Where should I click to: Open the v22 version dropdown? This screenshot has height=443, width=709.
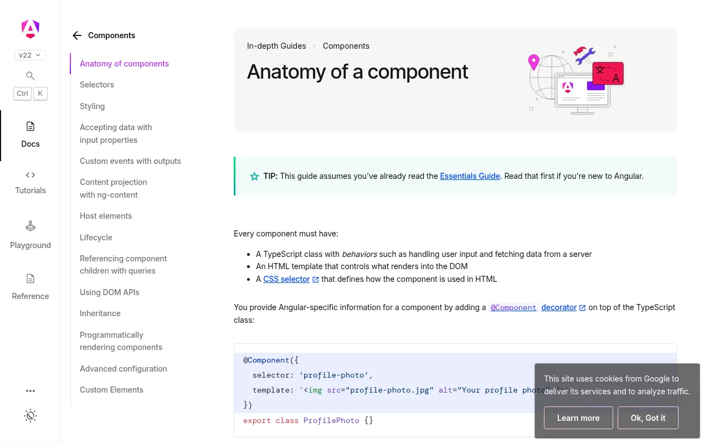(30, 55)
